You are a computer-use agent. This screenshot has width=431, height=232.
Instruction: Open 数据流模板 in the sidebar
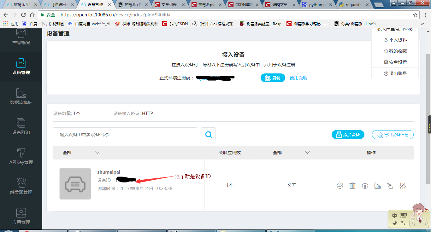coord(21,97)
